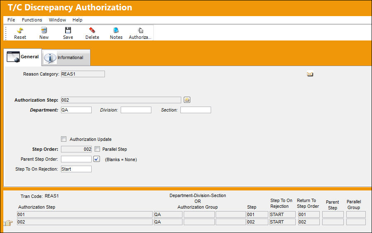The width and height of the screenshot is (372, 233).
Task: Click the START rejection cell in row 001
Action: (282, 214)
